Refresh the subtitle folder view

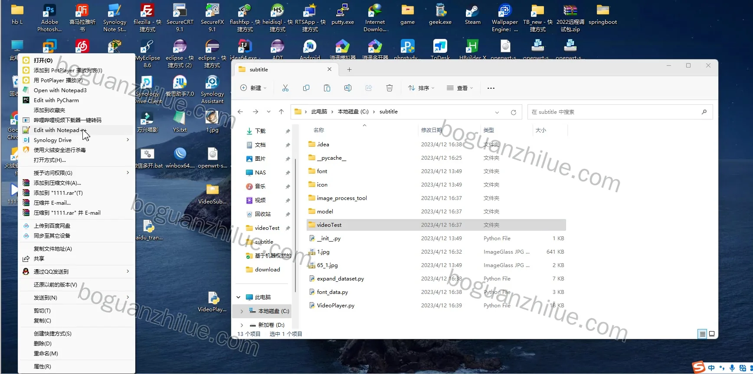pos(514,112)
